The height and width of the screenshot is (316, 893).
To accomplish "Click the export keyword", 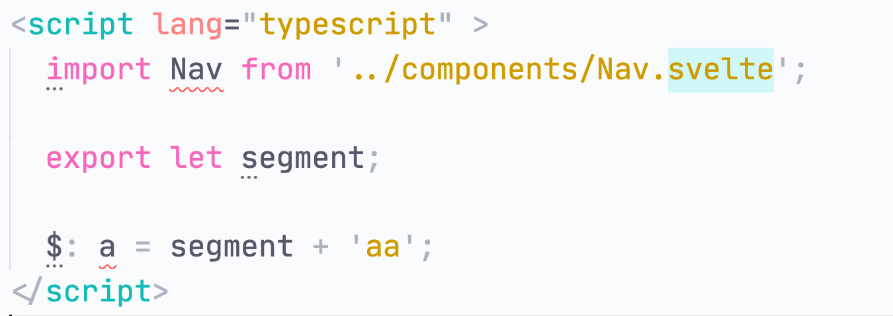I will coord(99,158).
